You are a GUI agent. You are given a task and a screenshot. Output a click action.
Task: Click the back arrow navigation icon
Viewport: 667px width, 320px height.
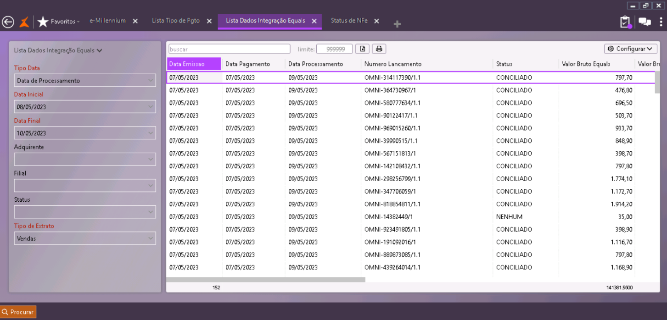(8, 22)
